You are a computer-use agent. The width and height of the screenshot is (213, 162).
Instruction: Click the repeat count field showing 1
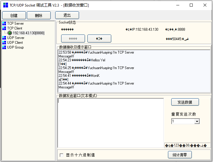click(183, 121)
